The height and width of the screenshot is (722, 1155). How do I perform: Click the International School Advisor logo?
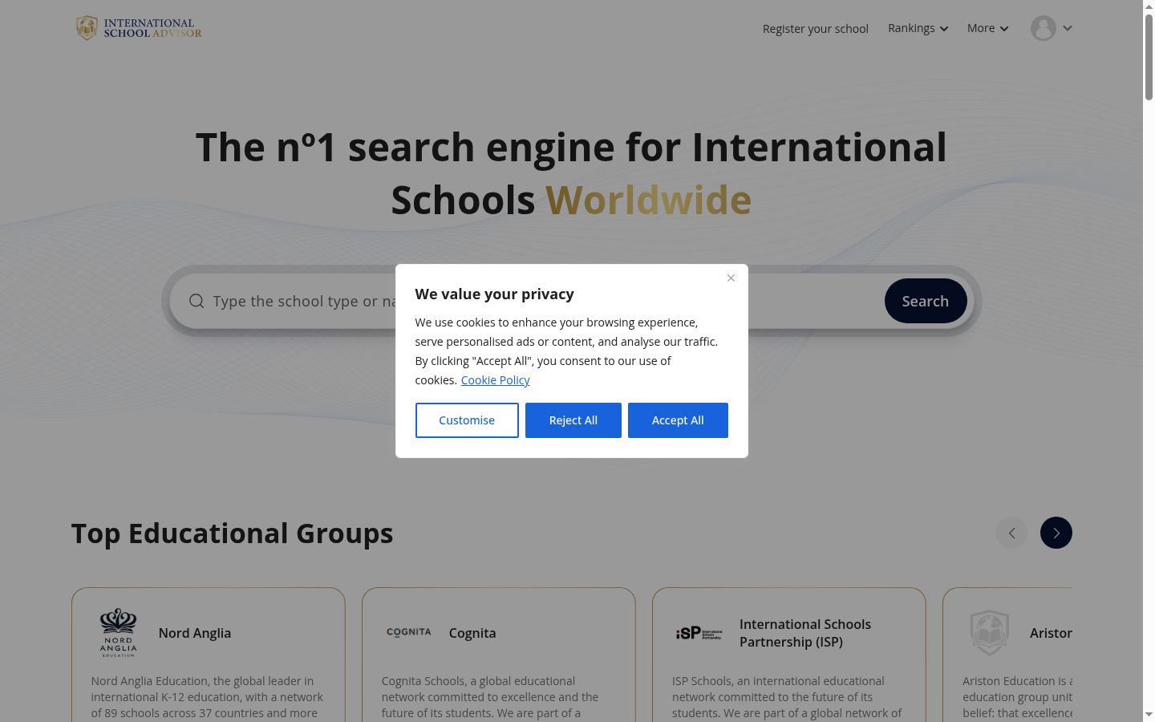pos(139,28)
